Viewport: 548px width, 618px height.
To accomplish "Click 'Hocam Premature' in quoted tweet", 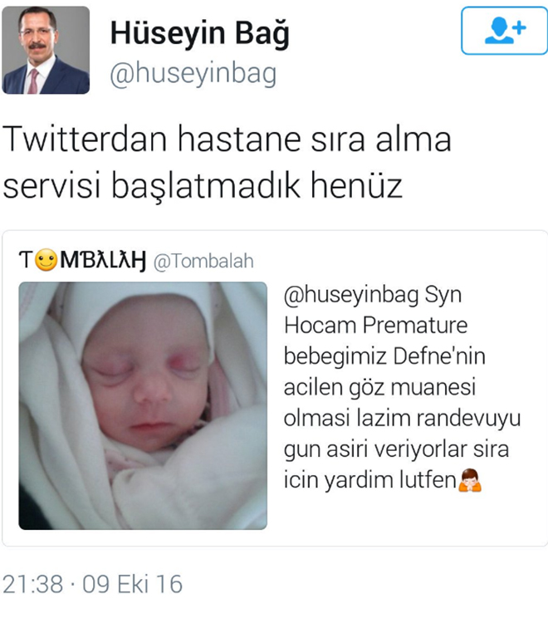I will (376, 326).
